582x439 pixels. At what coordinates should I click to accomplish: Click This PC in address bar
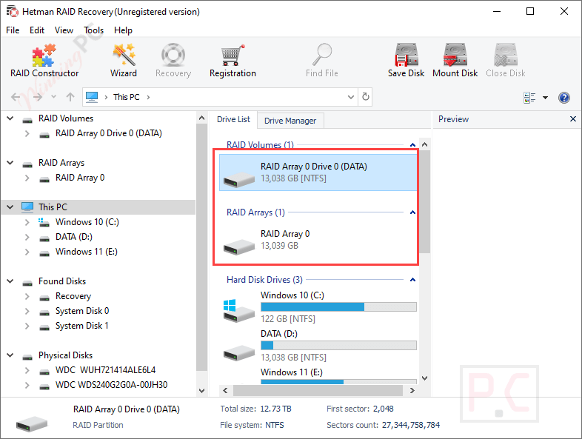(x=126, y=97)
